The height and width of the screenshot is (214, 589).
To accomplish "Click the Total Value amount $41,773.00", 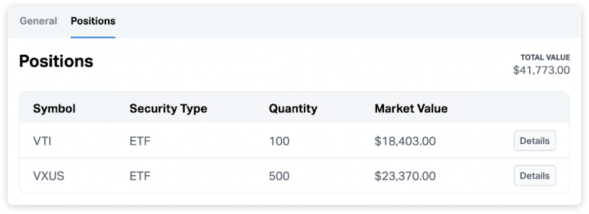I will 541,70.
